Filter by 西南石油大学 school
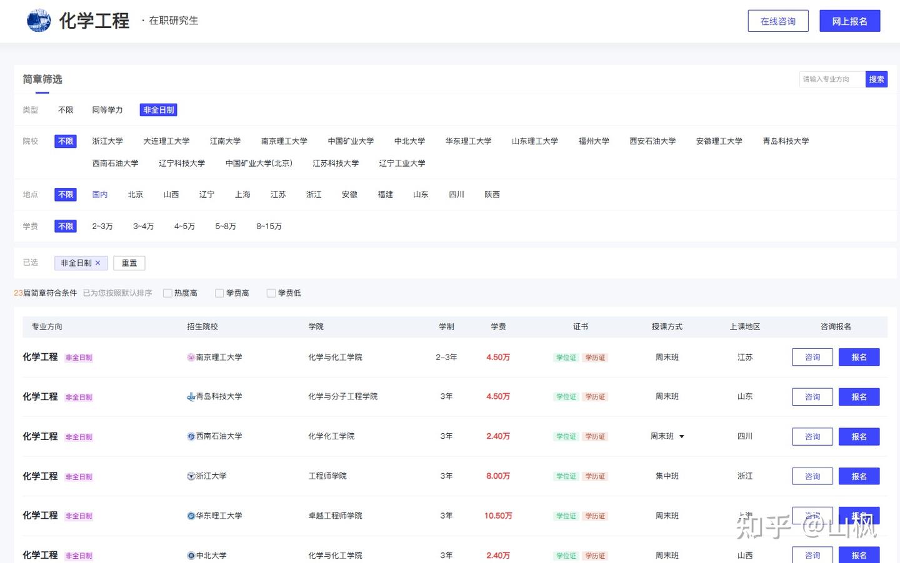900x563 pixels. coord(116,164)
